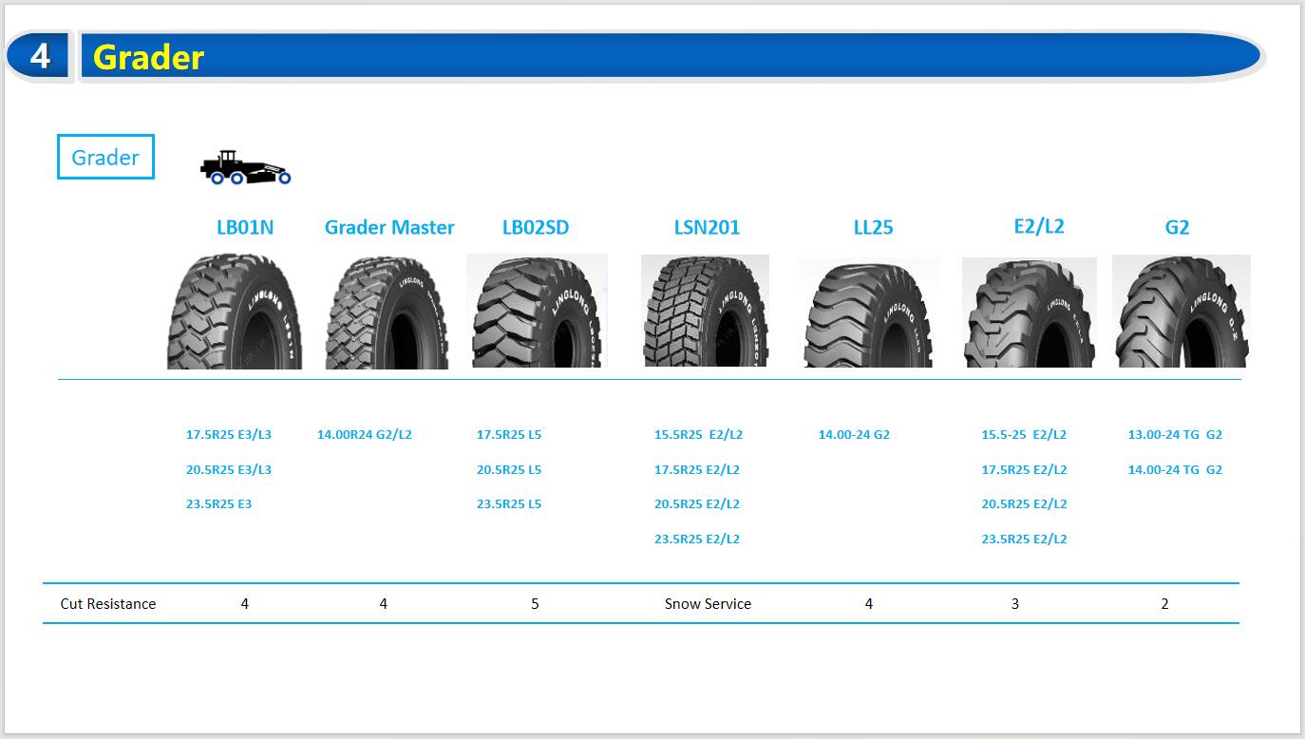The width and height of the screenshot is (1305, 739).
Task: Click the grader vehicle silhouette icon
Action: pyautogui.click(x=245, y=166)
